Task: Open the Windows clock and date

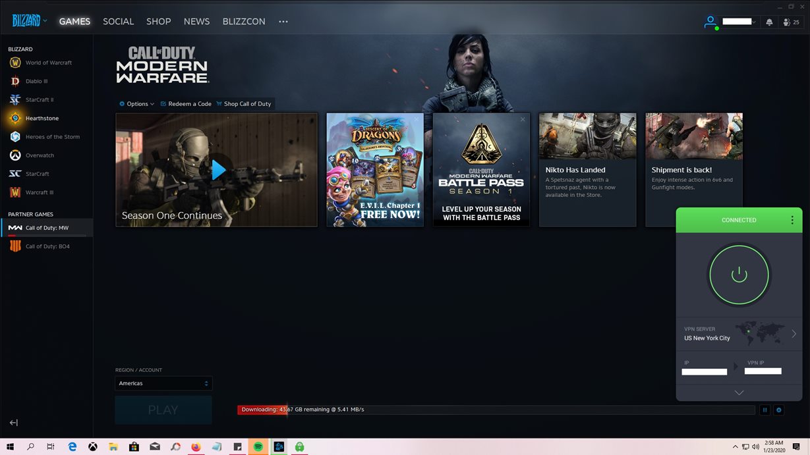Action: tap(774, 447)
